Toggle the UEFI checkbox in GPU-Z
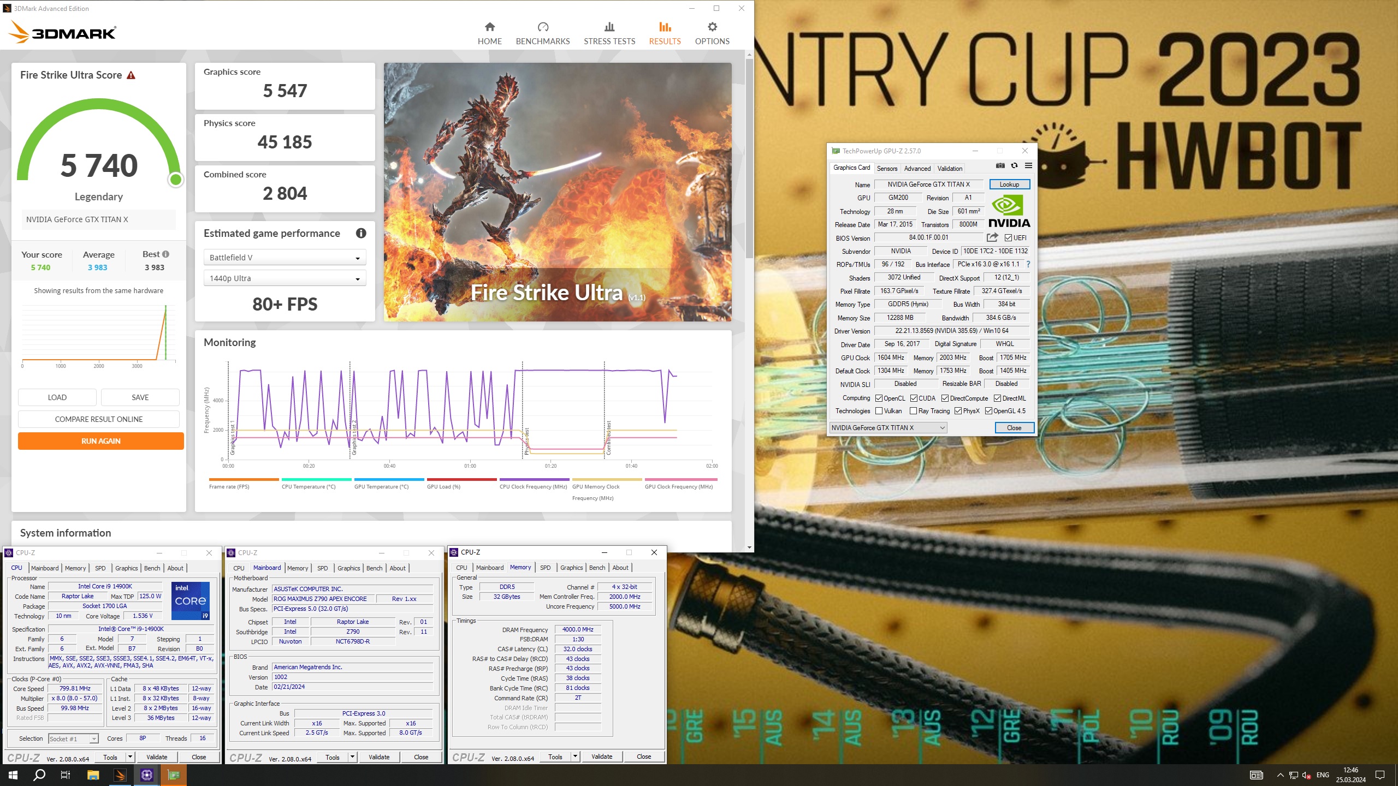The height and width of the screenshot is (786, 1398). (1008, 238)
